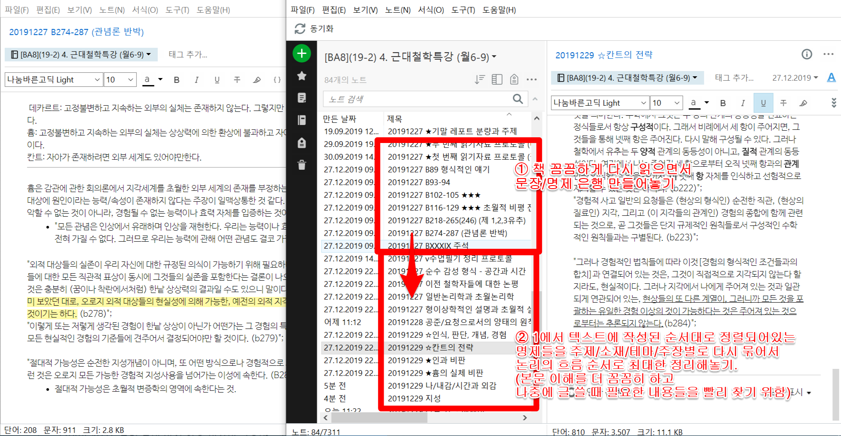Open 노트(N) menu in main window
Image resolution: width=841 pixels, height=436 pixels.
coord(398,10)
